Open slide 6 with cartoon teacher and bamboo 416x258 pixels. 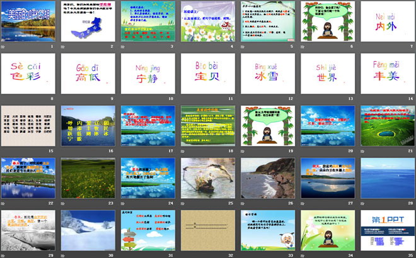[326, 21]
